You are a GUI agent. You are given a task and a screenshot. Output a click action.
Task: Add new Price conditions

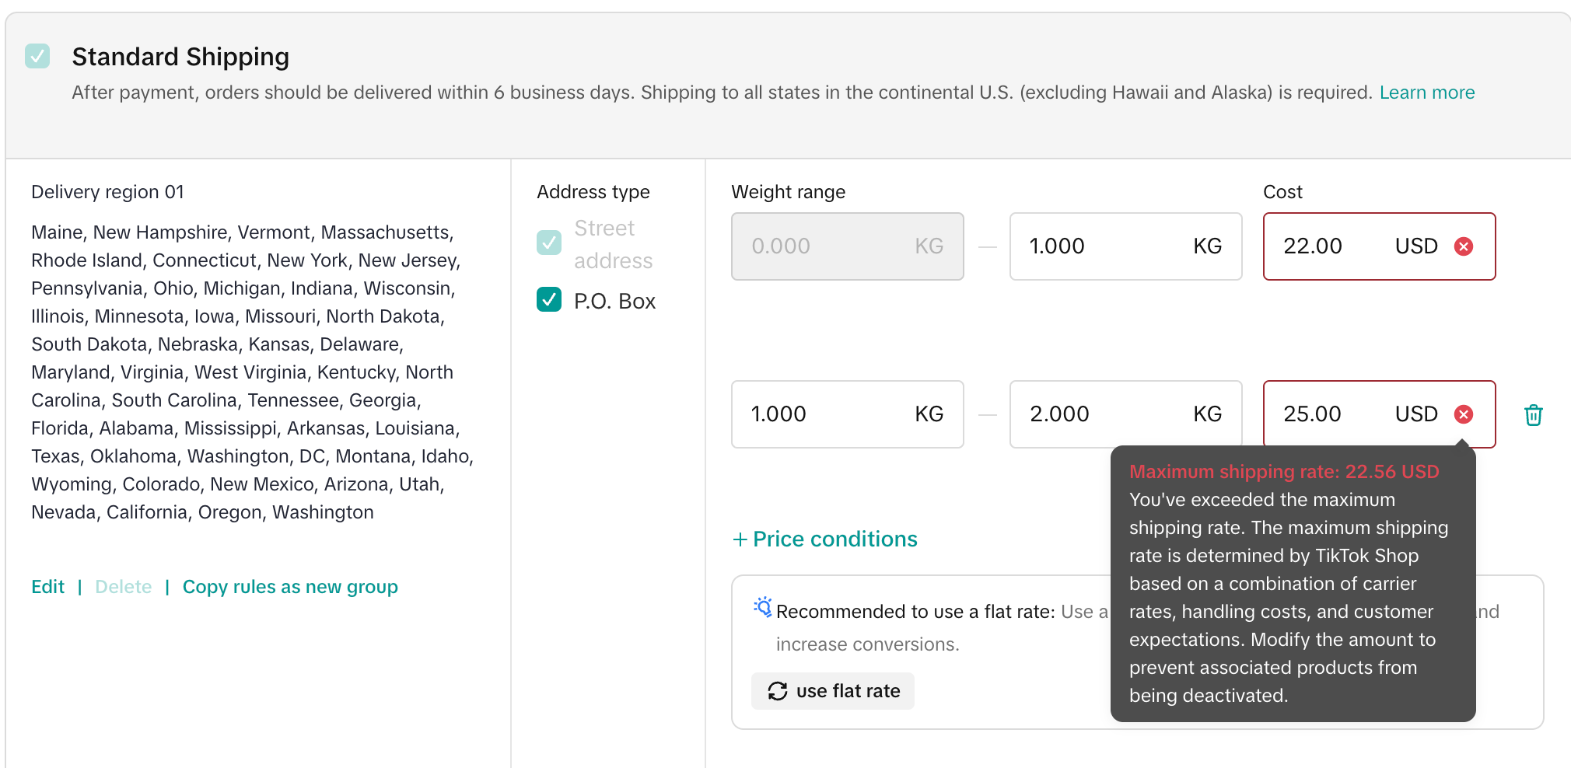pyautogui.click(x=834, y=539)
